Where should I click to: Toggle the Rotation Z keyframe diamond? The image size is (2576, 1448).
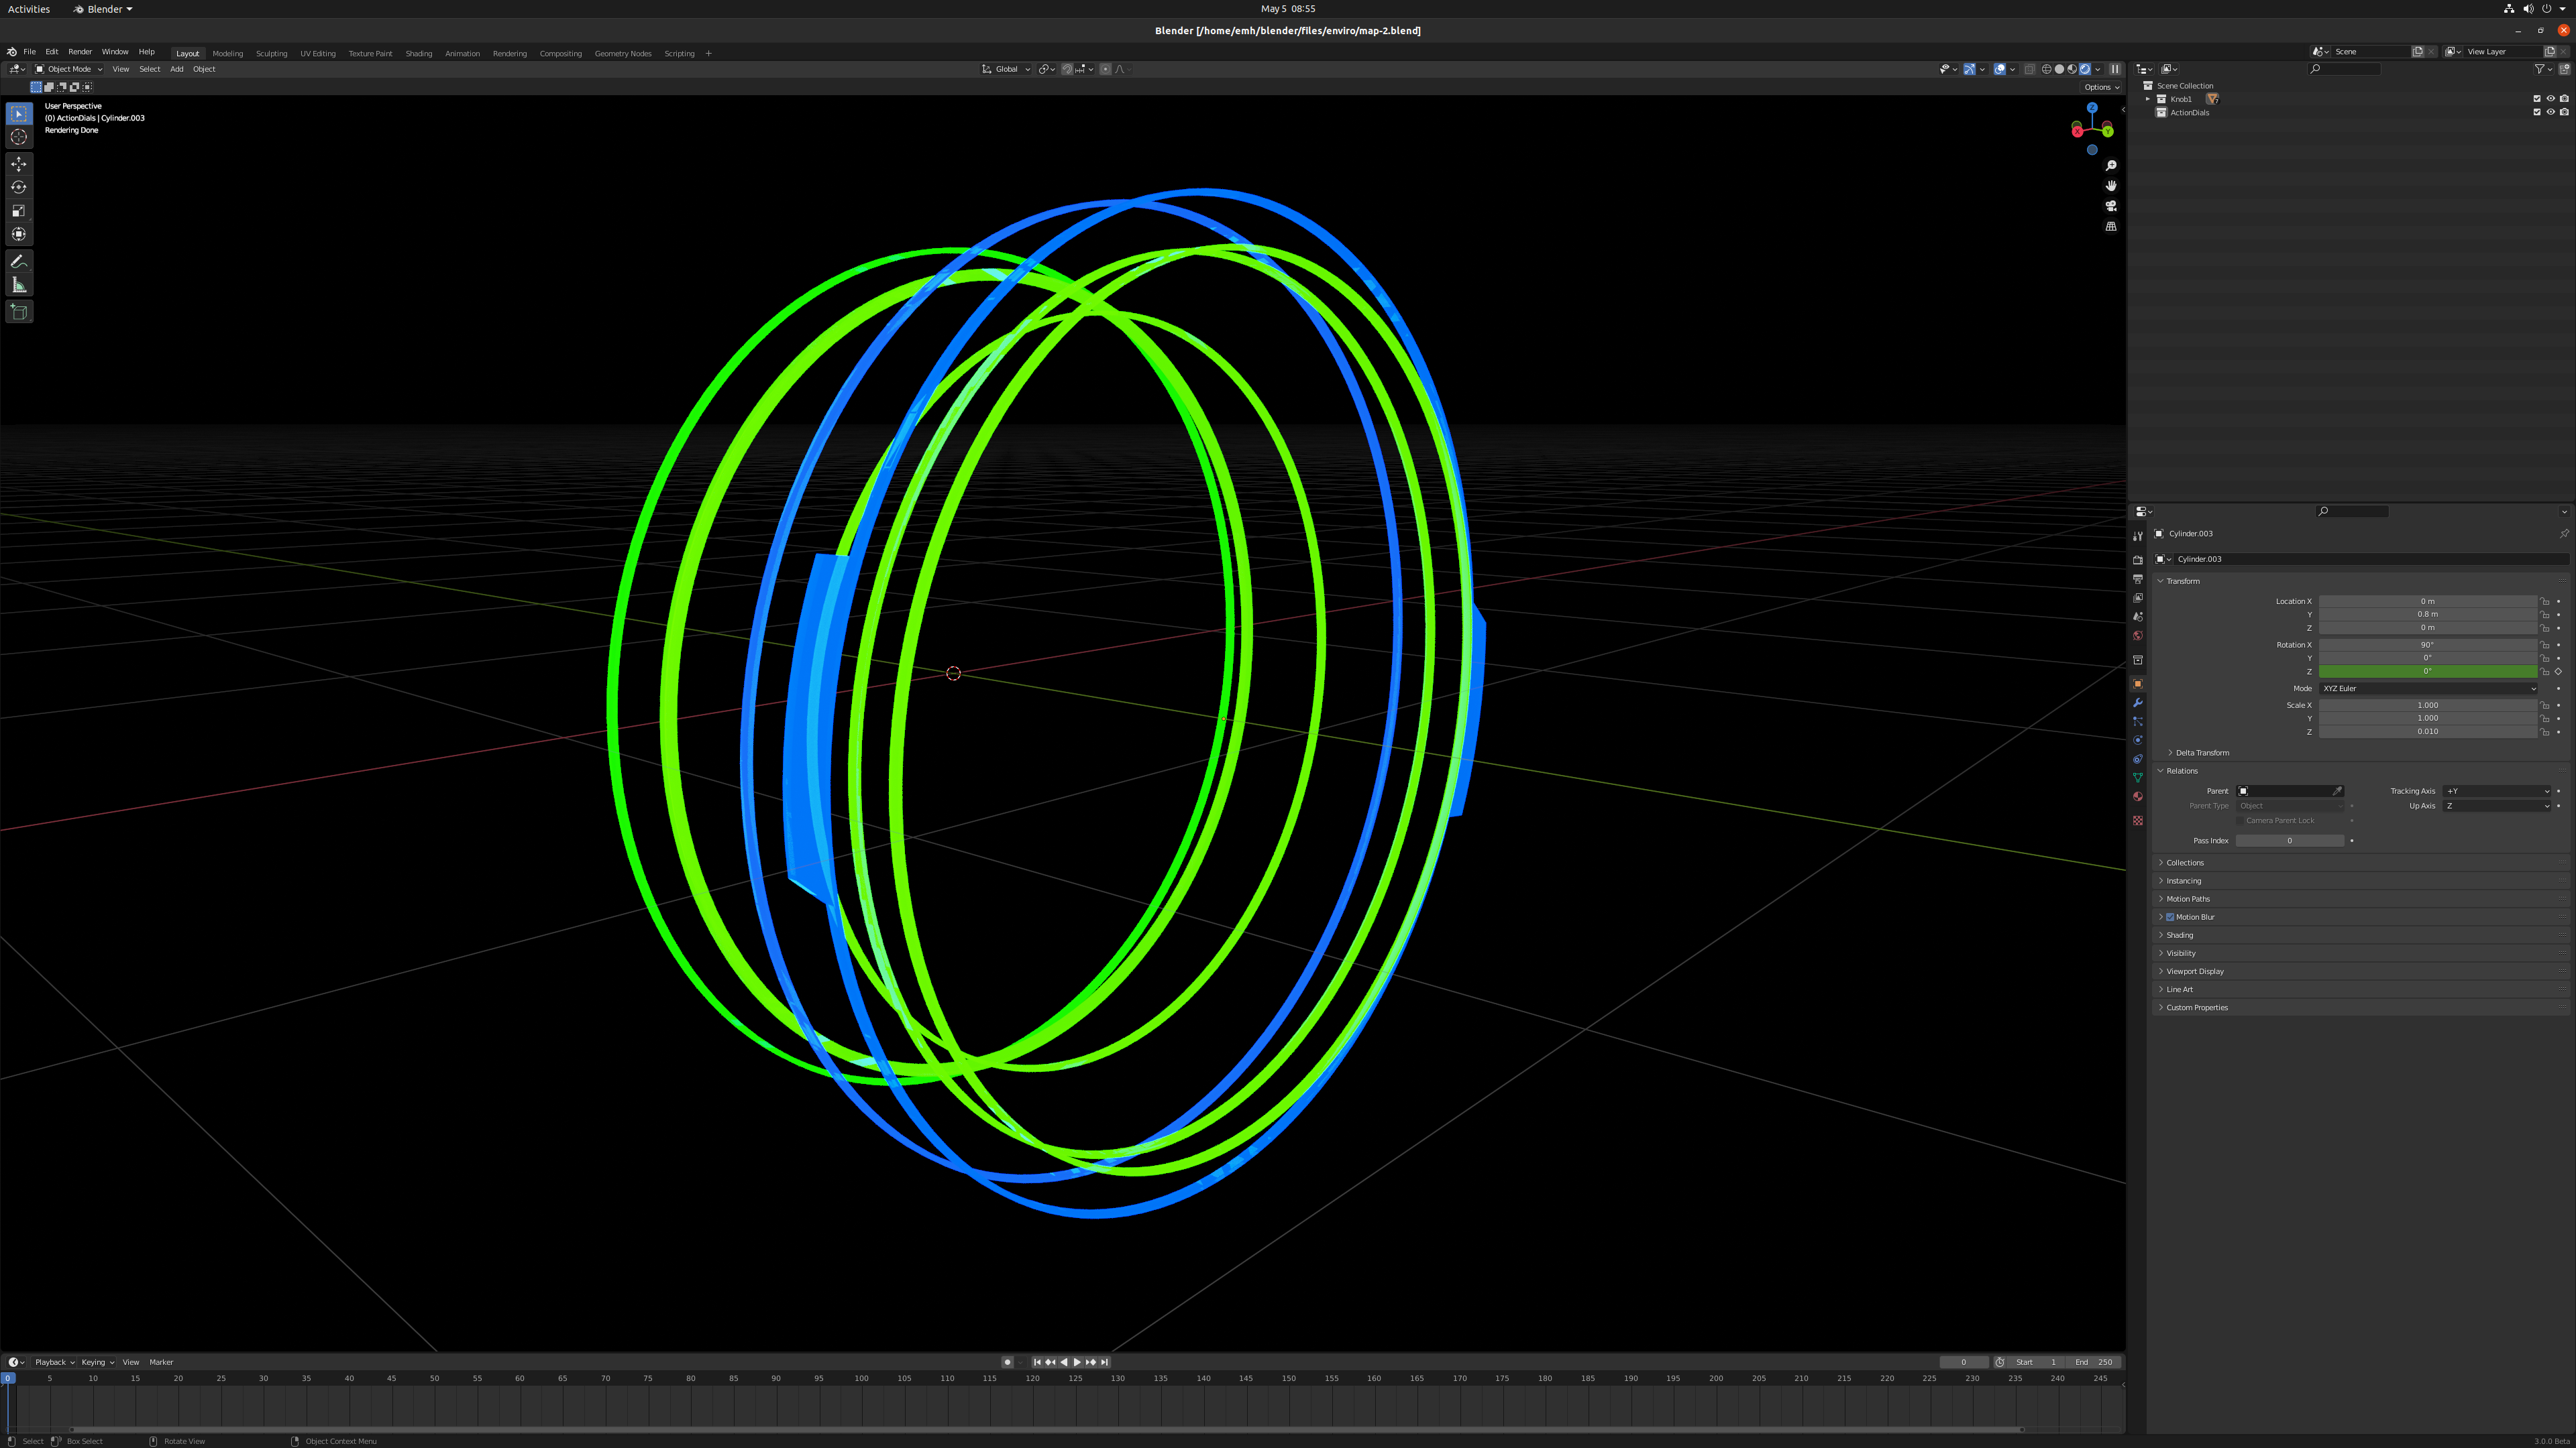click(x=2559, y=672)
